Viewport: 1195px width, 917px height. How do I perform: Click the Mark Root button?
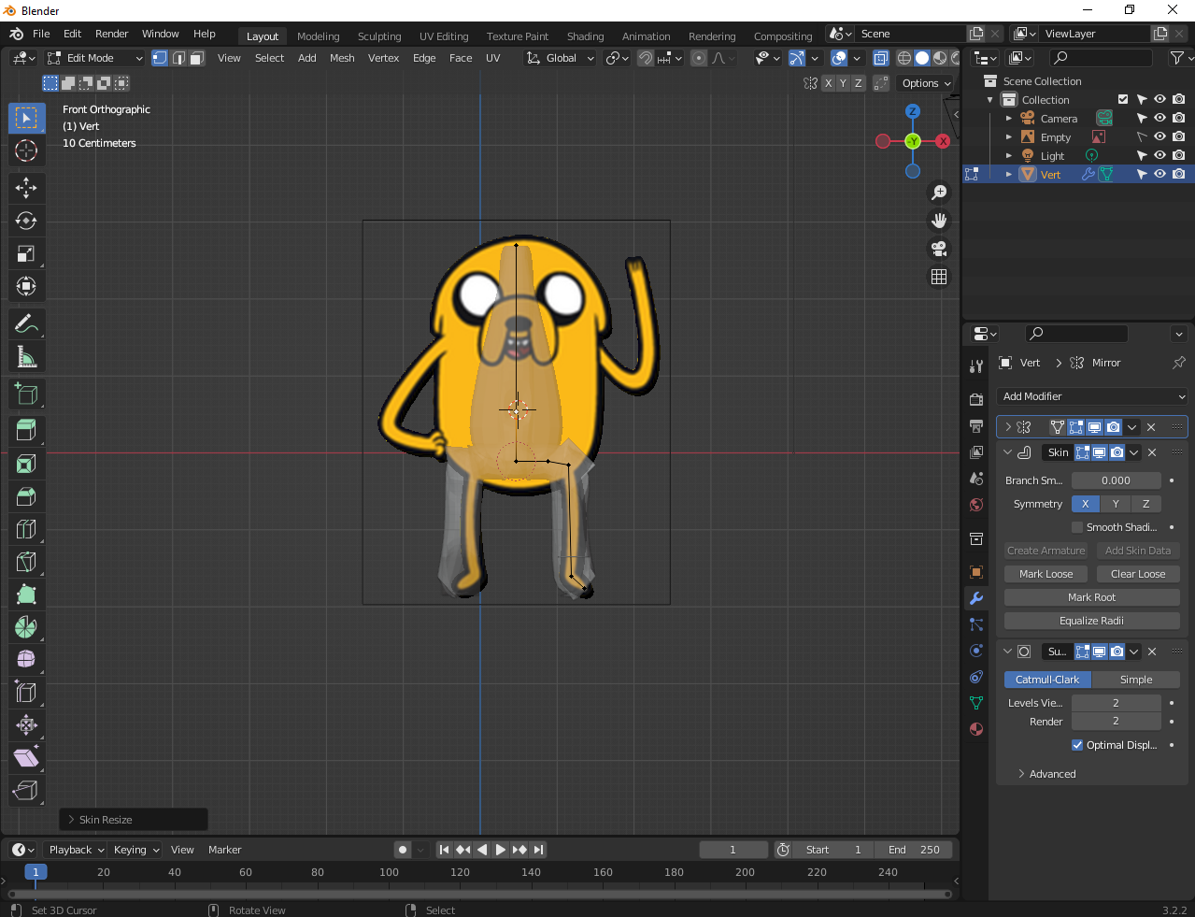1091,597
